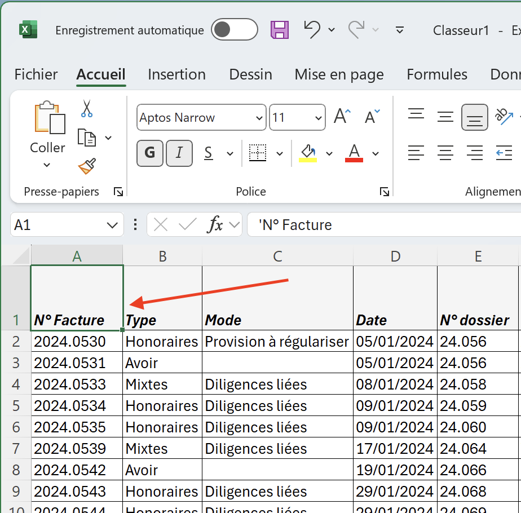
Task: Open the Formules ribbon tab
Action: pos(437,74)
